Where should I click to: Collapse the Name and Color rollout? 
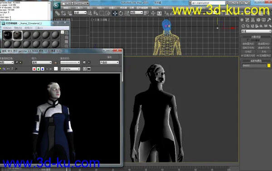(256, 61)
